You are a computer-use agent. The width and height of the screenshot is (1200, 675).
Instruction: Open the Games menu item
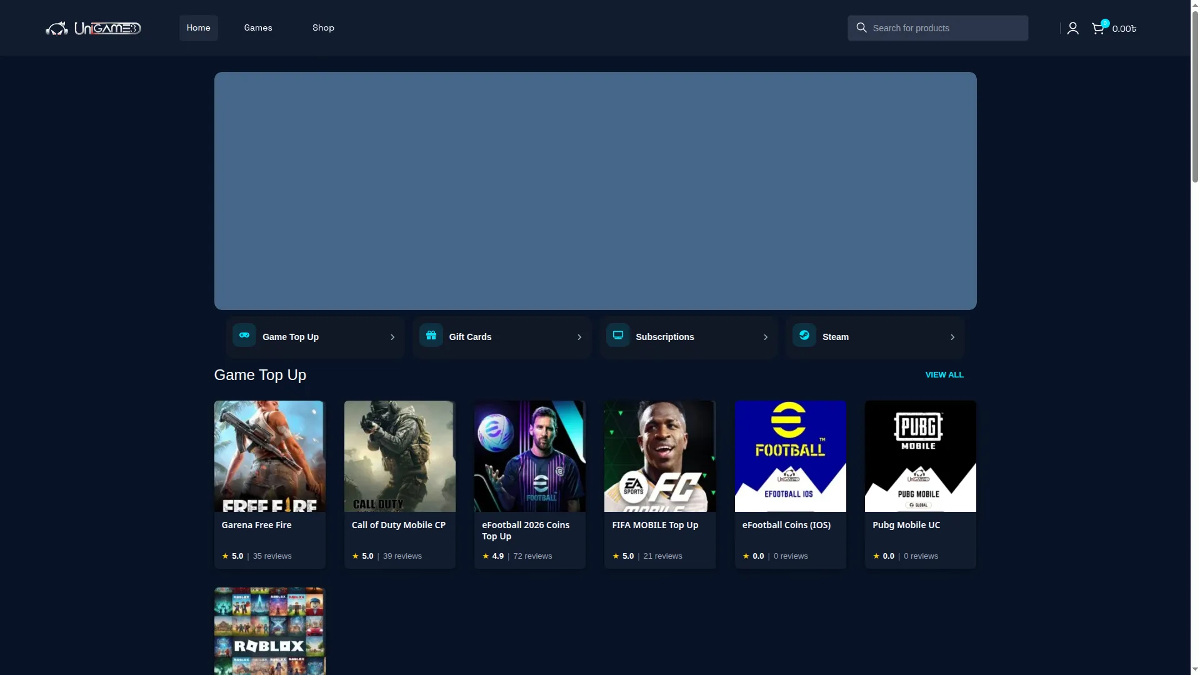pos(258,28)
